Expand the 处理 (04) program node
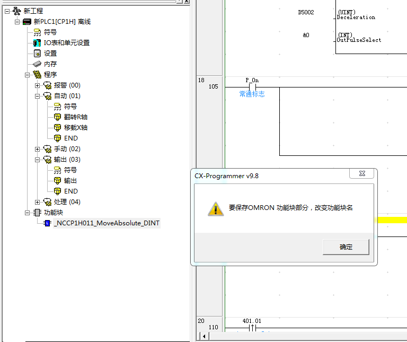407x342 pixels. [x=37, y=202]
